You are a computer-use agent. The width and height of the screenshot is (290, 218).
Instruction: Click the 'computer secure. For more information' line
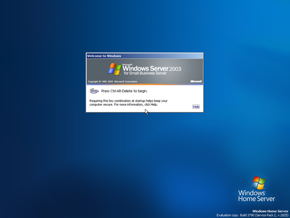pos(124,105)
